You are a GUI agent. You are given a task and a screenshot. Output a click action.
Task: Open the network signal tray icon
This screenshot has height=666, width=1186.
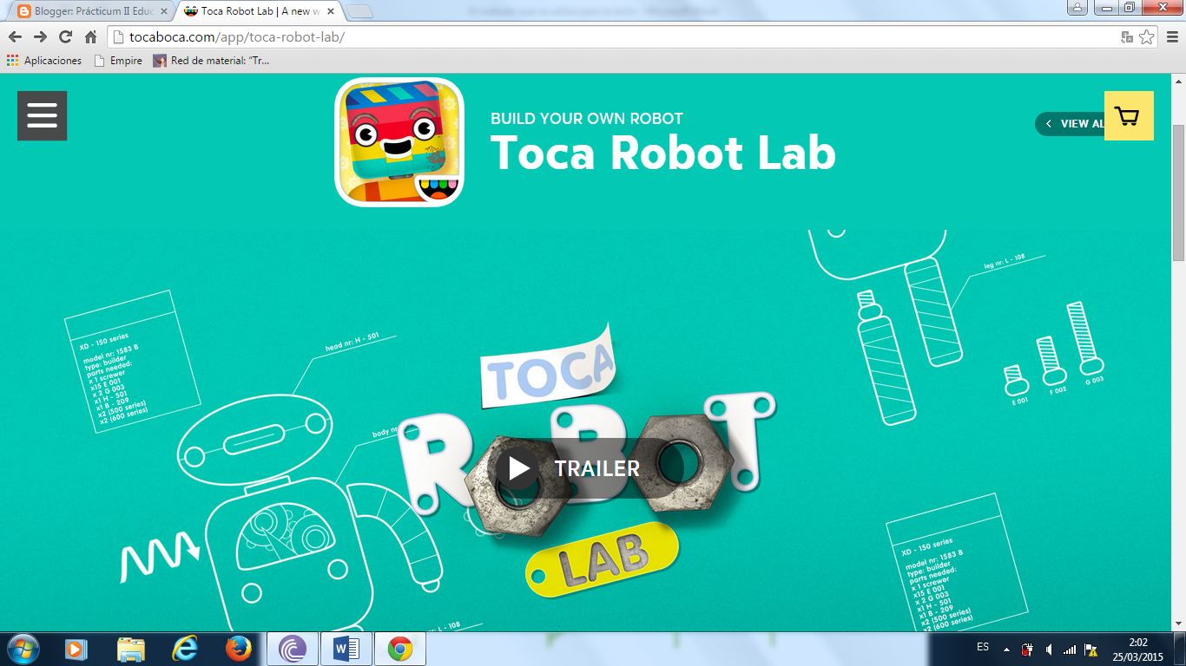[1070, 649]
